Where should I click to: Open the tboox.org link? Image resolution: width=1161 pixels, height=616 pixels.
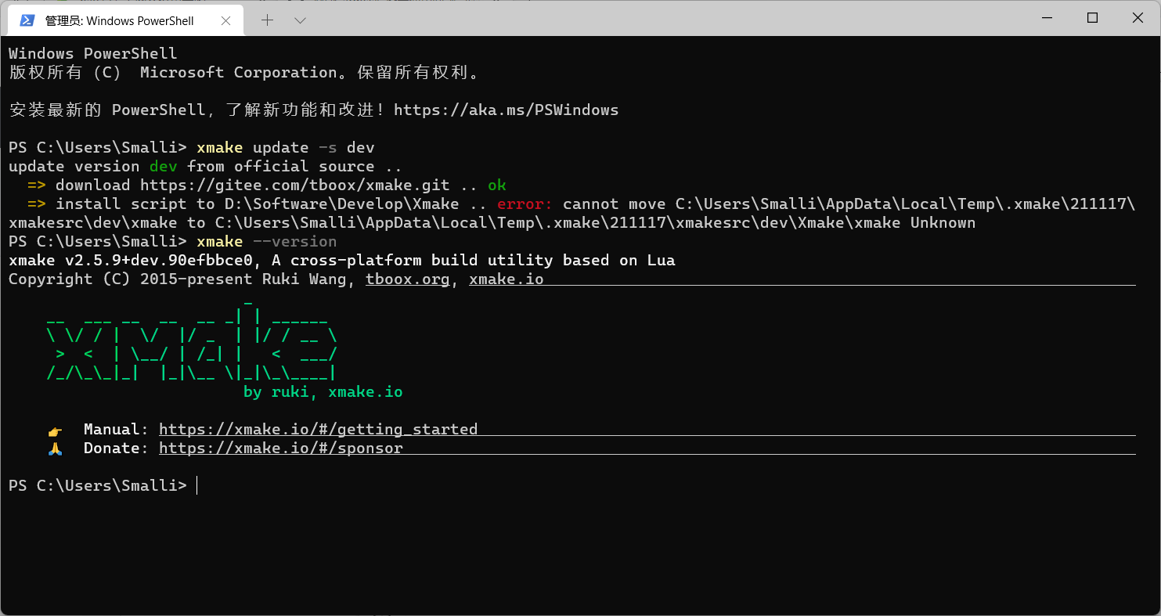click(408, 279)
